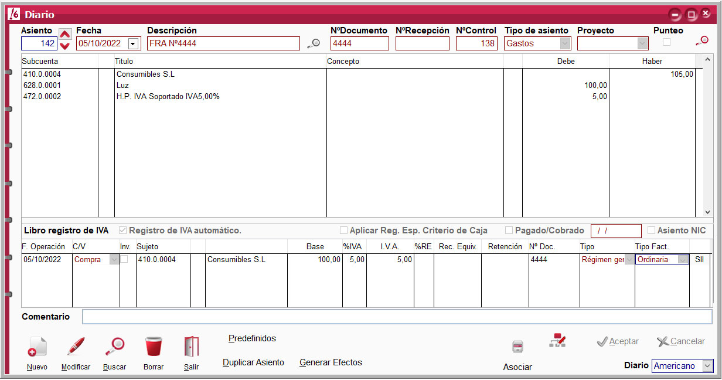Click the Borrar trash bin icon
Viewport: 722px width, 380px height.
(154, 347)
